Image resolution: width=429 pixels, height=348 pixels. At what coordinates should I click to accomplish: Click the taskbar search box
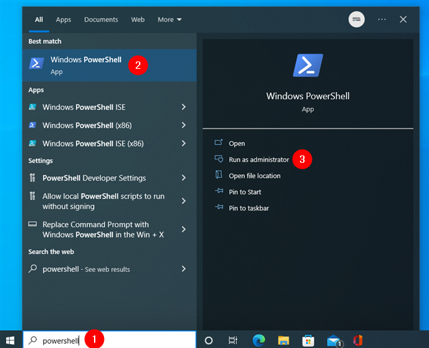(109, 340)
